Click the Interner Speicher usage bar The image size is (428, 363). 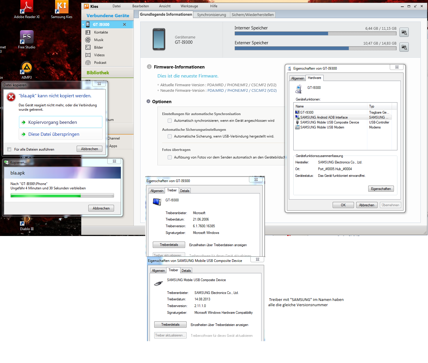pos(315,34)
